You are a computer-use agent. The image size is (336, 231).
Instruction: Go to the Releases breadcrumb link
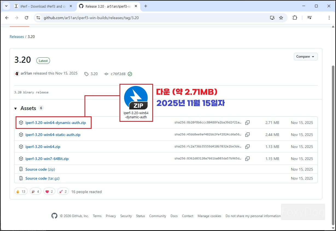tap(17, 37)
